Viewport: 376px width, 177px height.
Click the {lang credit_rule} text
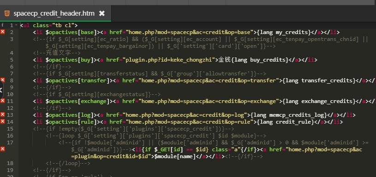click(286, 122)
